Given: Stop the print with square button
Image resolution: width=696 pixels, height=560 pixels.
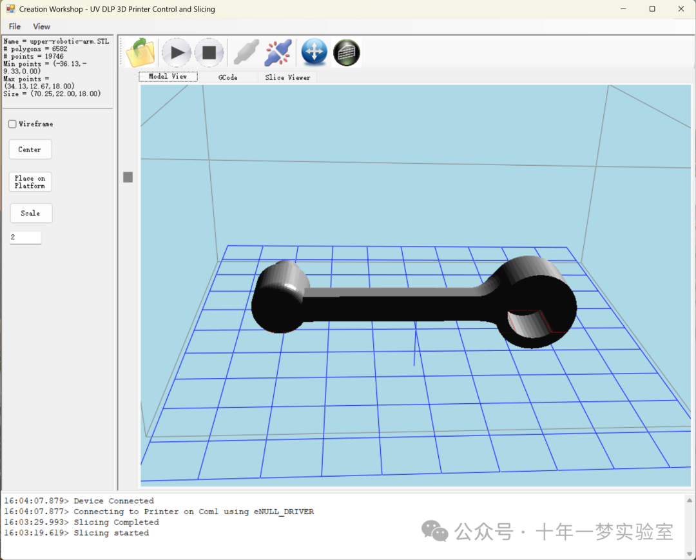Looking at the screenshot, I should tap(209, 52).
